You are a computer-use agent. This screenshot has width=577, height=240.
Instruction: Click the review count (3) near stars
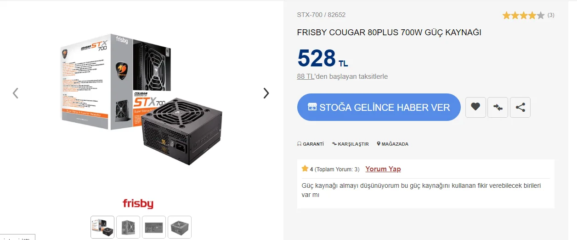click(x=551, y=15)
